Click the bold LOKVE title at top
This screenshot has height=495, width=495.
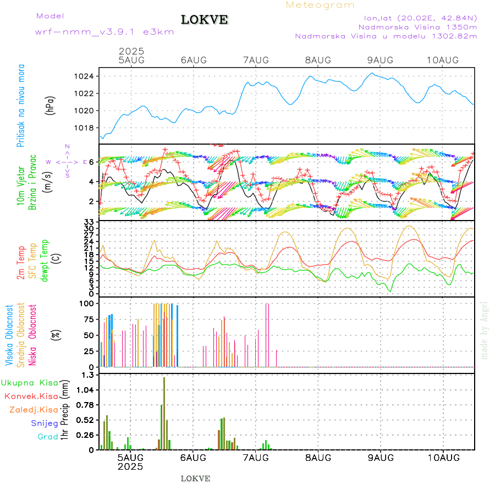205,20
